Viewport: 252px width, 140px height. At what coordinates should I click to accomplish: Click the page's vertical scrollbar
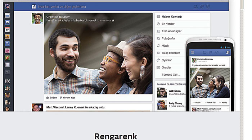click(242, 70)
